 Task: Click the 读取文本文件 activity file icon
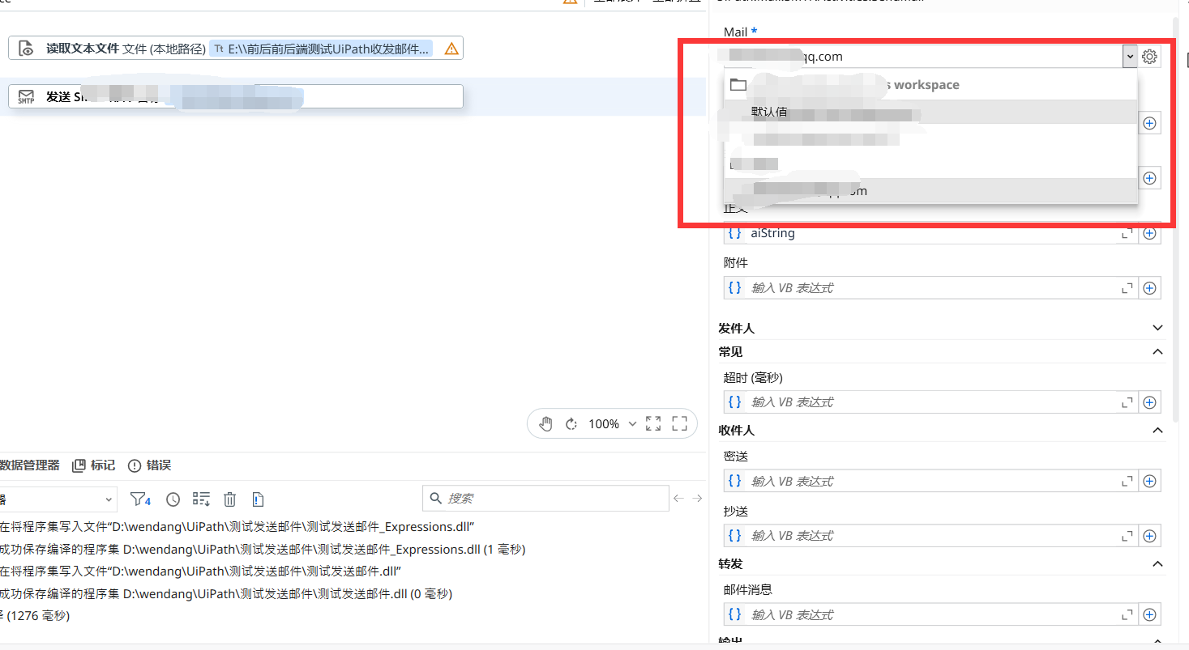(x=26, y=49)
